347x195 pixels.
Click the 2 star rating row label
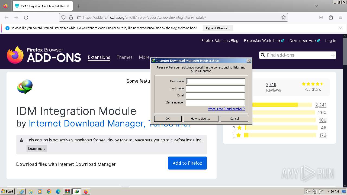click(237, 128)
